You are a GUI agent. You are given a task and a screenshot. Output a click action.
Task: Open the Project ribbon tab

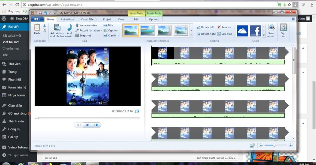(x=107, y=19)
